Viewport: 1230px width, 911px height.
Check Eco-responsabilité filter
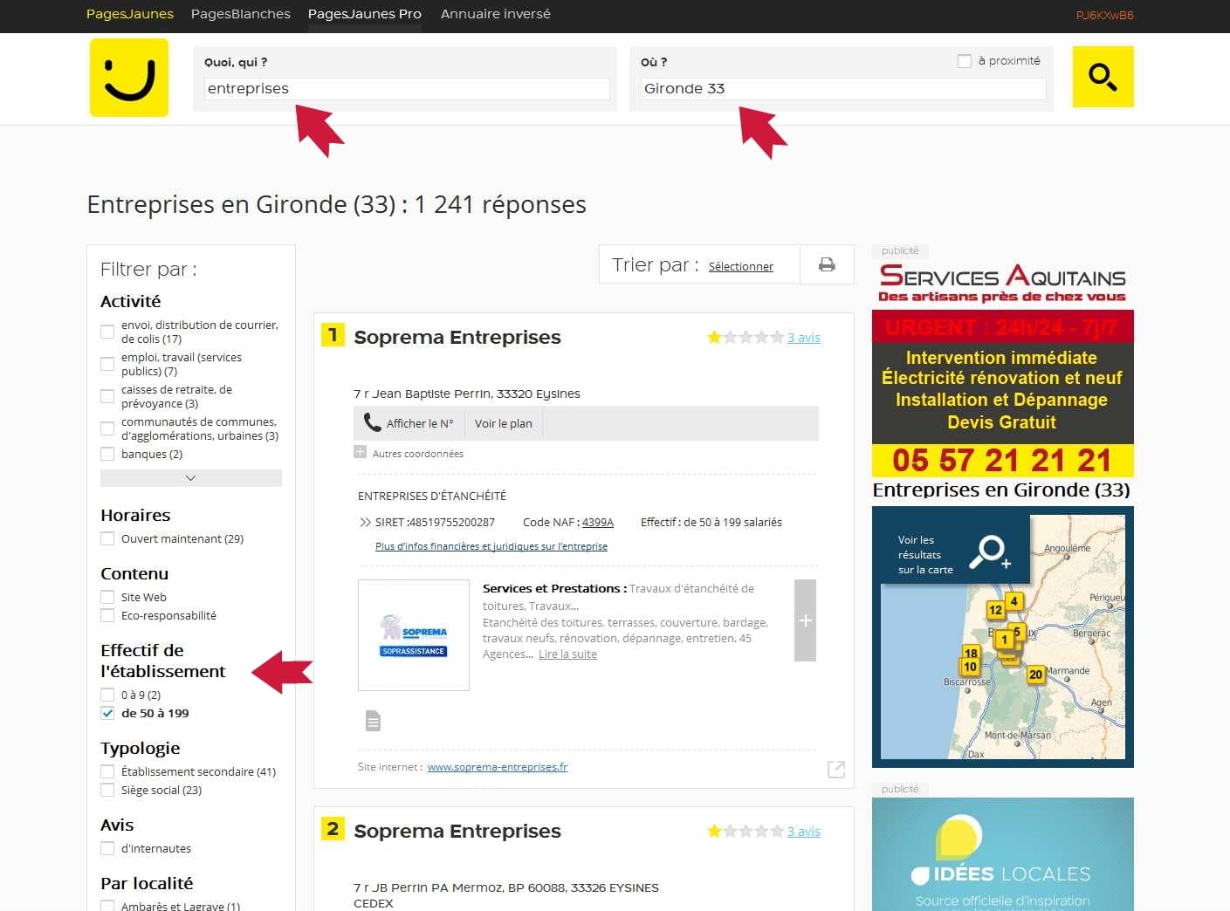pyautogui.click(x=107, y=615)
